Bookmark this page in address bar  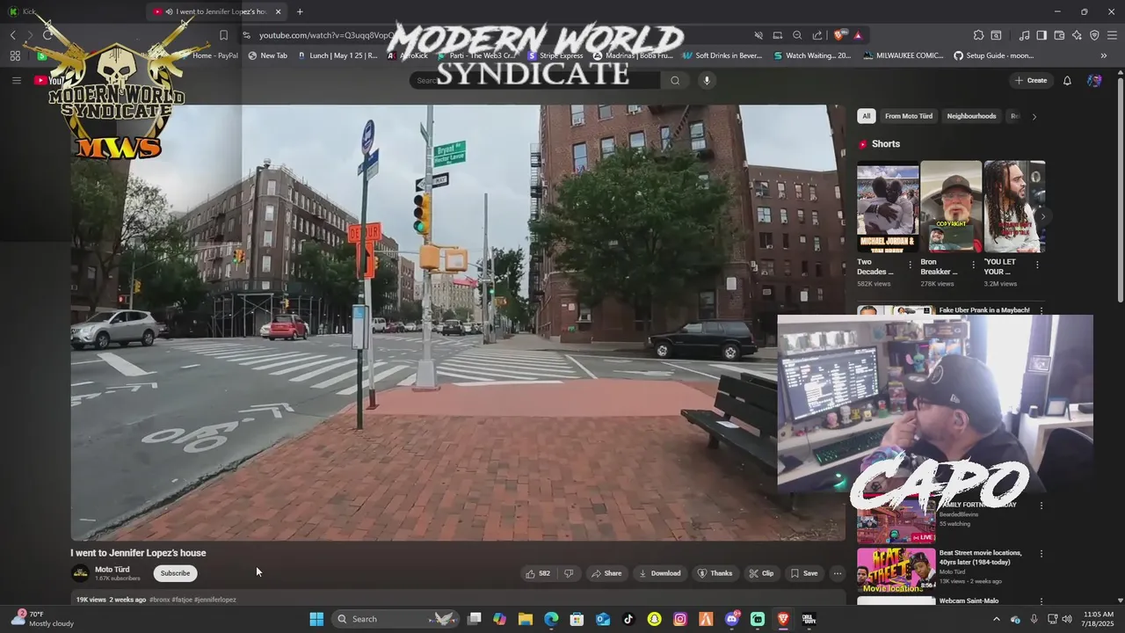223,35
